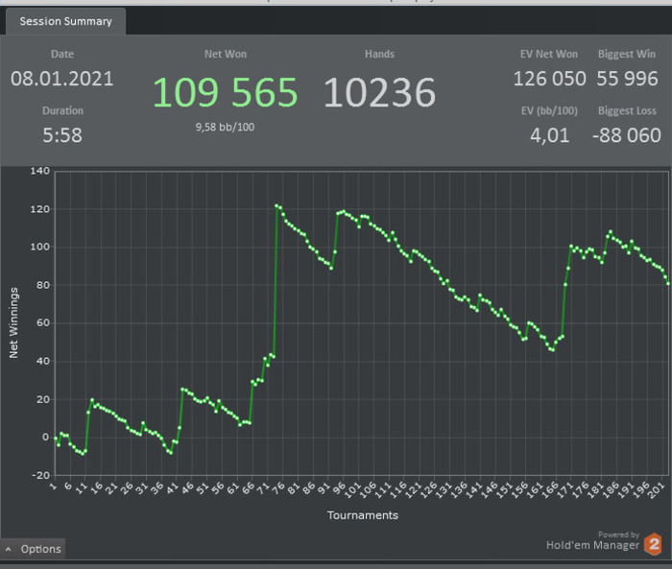
Task: Click the 140 tick on the Net Winnings axis
Action: tap(40, 171)
